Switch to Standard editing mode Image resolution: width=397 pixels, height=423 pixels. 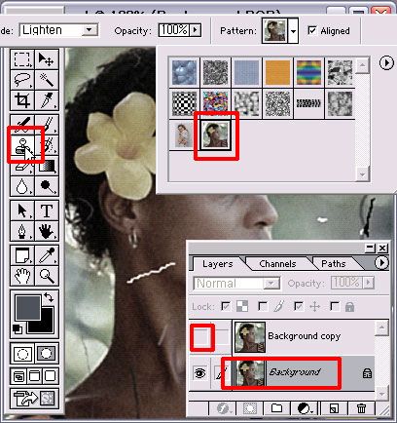click(x=22, y=354)
